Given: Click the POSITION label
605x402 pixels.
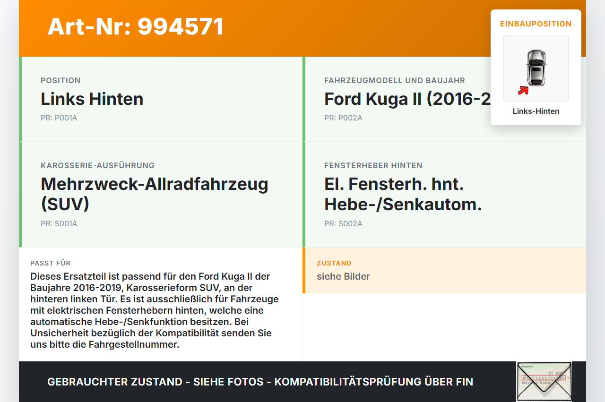Looking at the screenshot, I should coord(60,81).
